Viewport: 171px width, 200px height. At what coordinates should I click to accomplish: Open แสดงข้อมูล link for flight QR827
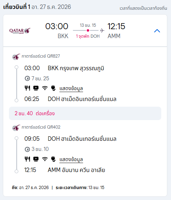tap(71, 88)
